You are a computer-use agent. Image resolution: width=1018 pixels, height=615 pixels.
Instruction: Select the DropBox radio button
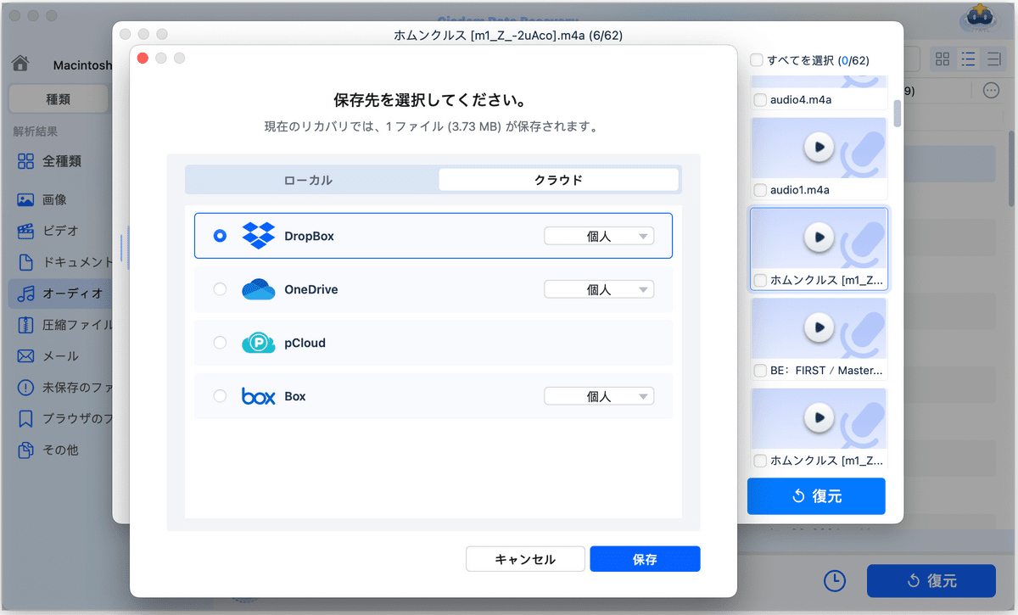point(220,236)
